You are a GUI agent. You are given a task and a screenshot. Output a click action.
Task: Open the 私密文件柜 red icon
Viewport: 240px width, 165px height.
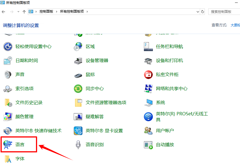tap(148, 75)
